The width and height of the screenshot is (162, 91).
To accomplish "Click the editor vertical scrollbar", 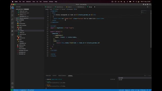I will coord(151,29).
